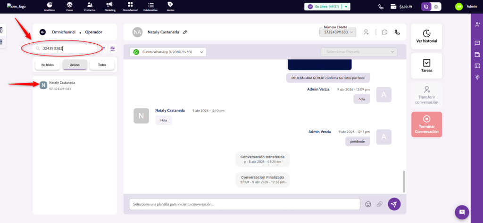Switch to the purple theme toggle

pos(426,7)
